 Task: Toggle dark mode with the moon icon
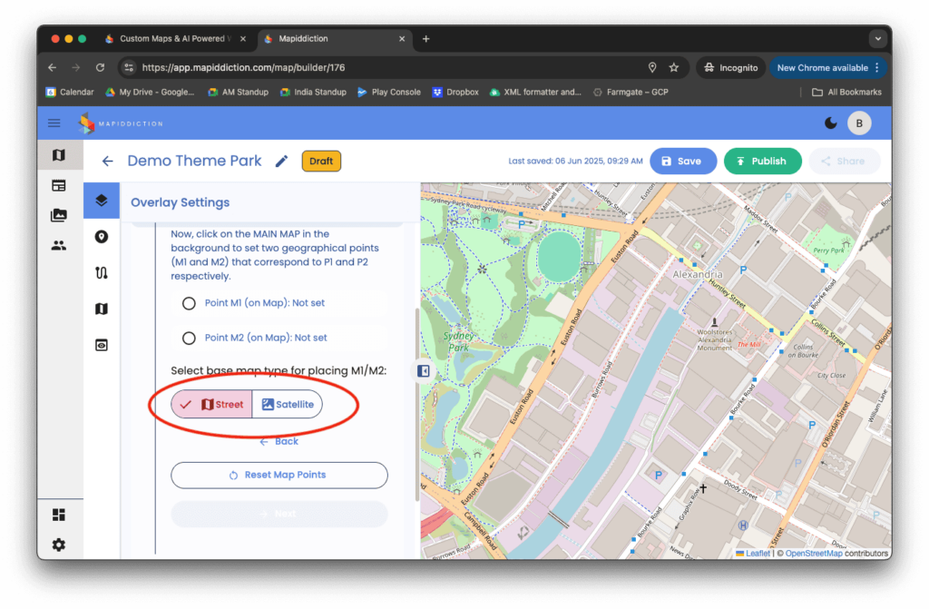click(x=831, y=123)
